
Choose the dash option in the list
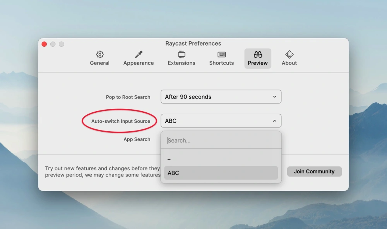click(221, 159)
